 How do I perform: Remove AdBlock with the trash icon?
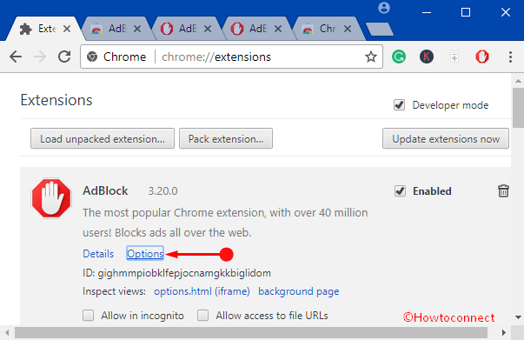point(503,191)
